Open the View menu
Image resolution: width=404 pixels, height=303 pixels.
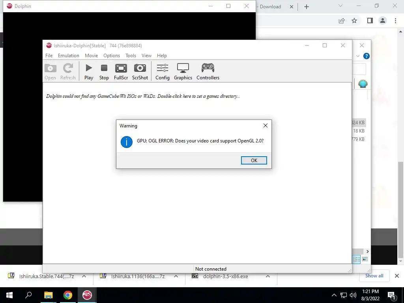tap(146, 55)
